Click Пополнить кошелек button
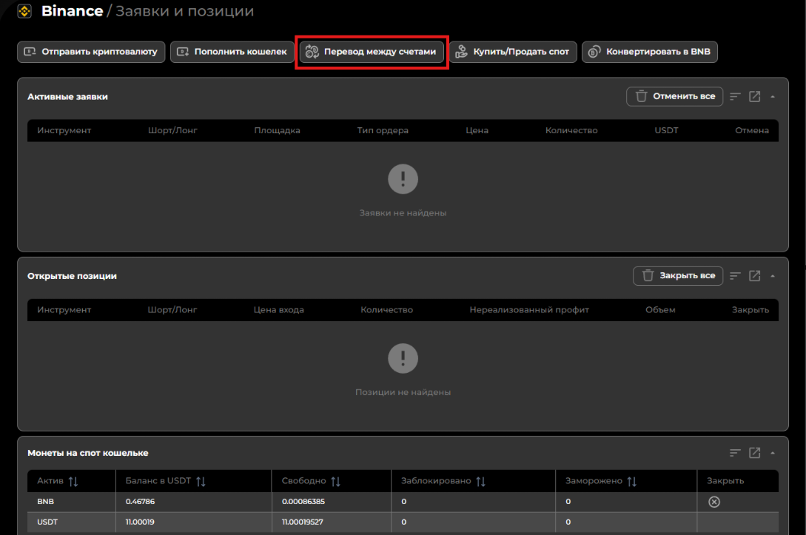Image resolution: width=806 pixels, height=535 pixels. point(232,52)
